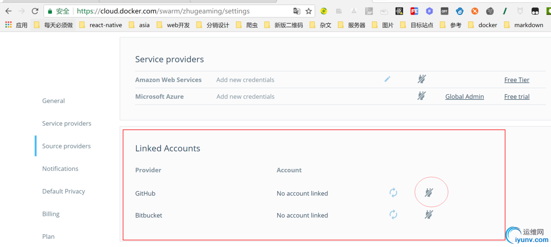Open the Free Tier link
Screen dimensions: 551x247
517,80
